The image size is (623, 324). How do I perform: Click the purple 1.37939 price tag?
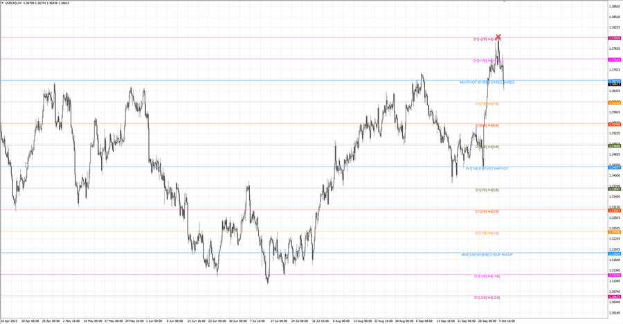[614, 38]
